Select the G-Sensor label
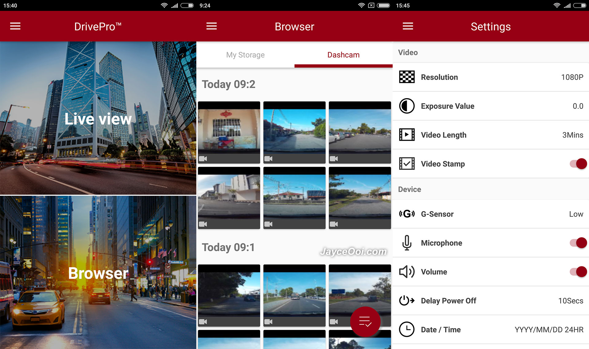This screenshot has width=589, height=349. [437, 214]
